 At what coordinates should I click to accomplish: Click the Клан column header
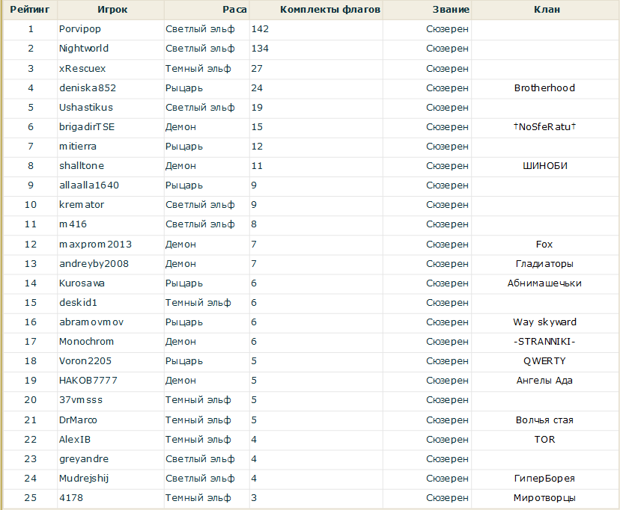point(546,10)
